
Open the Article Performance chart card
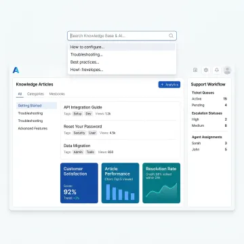click(120, 183)
